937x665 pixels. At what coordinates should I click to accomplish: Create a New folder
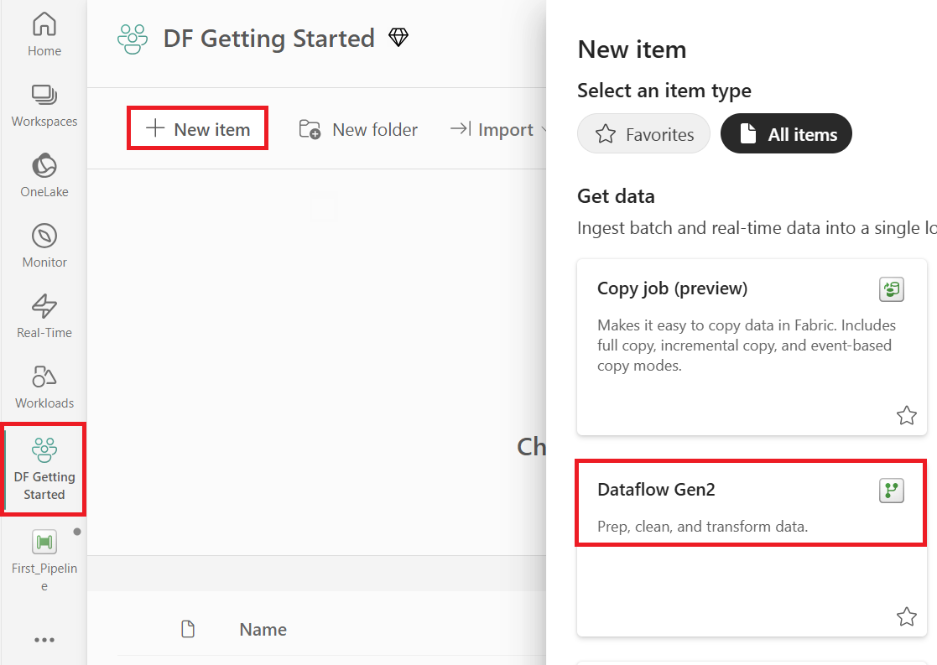click(x=358, y=129)
